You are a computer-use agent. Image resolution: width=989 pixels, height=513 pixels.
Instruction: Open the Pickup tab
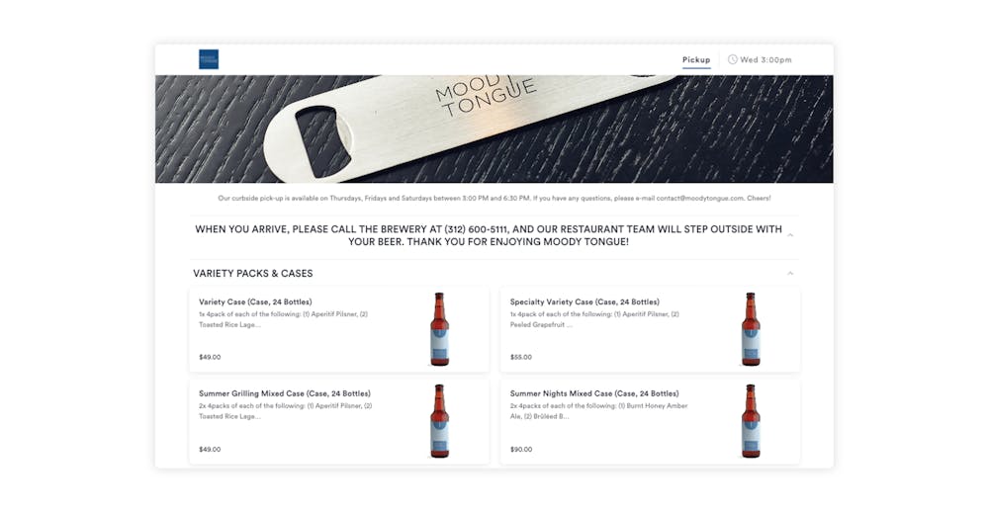(x=696, y=60)
